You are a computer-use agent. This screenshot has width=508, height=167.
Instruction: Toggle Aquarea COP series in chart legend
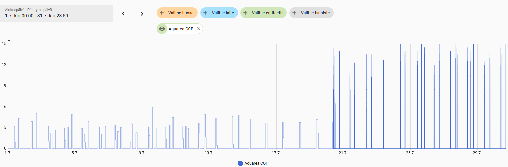(256, 163)
